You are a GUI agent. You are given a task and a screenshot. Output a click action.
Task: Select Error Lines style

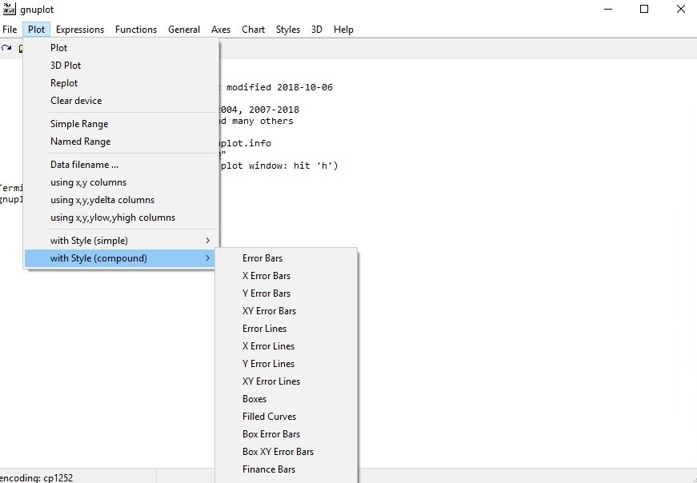click(286, 329)
